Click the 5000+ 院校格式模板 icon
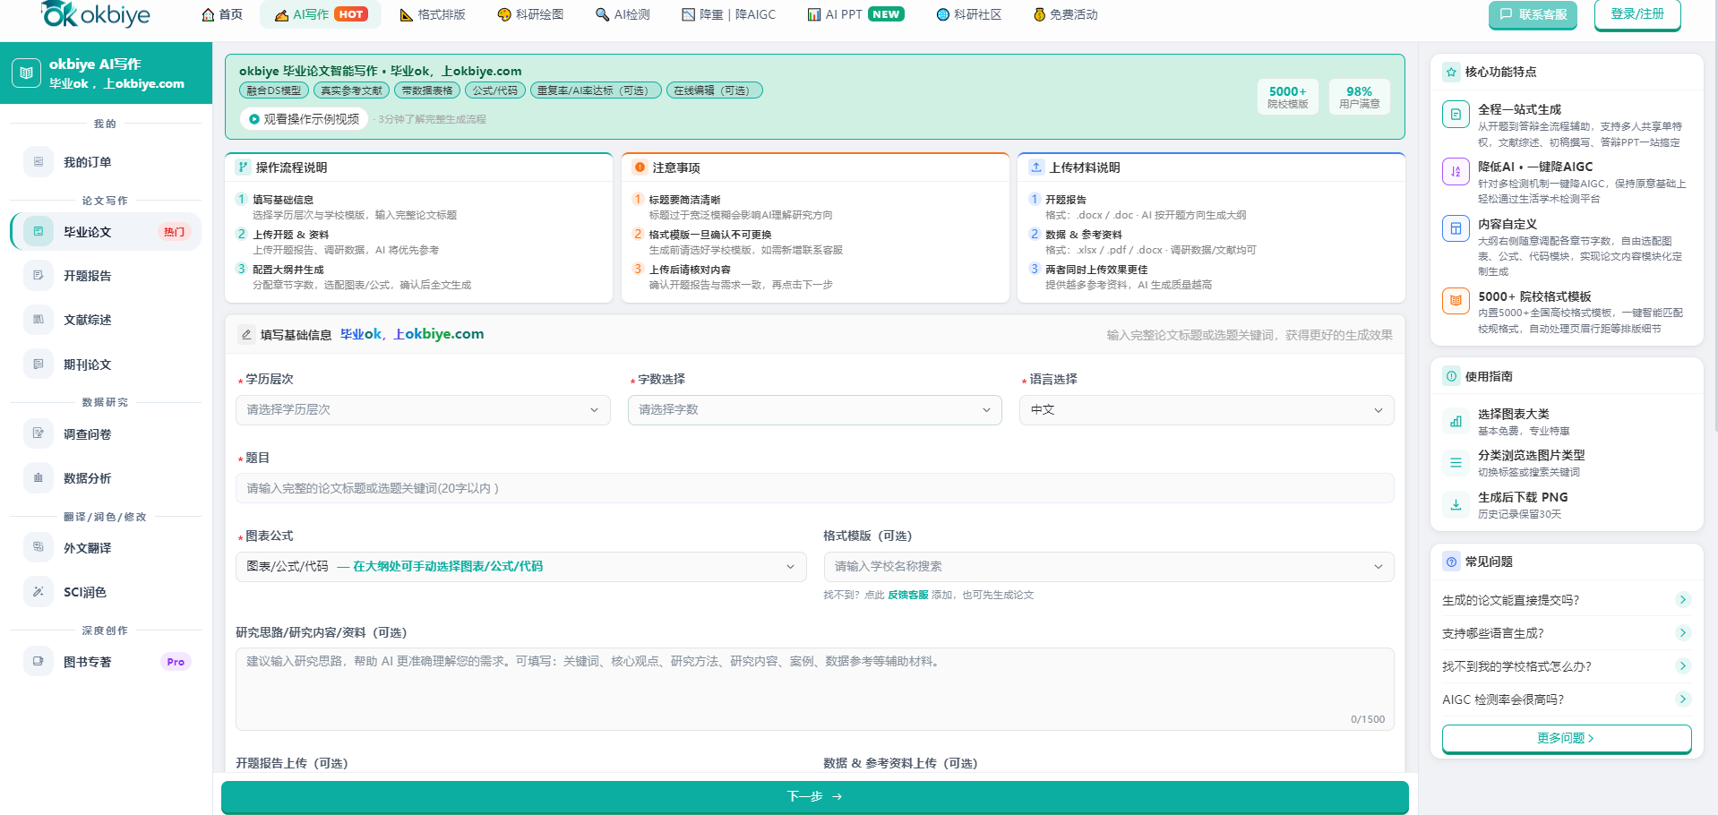This screenshot has height=815, width=1718. pyautogui.click(x=1456, y=301)
